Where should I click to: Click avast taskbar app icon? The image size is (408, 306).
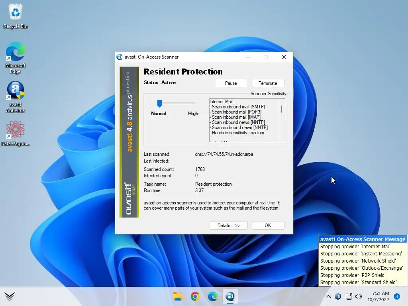[x=230, y=296]
